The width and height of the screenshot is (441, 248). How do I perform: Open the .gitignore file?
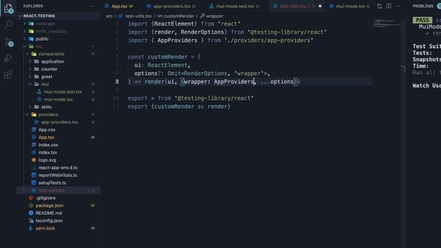pos(45,198)
